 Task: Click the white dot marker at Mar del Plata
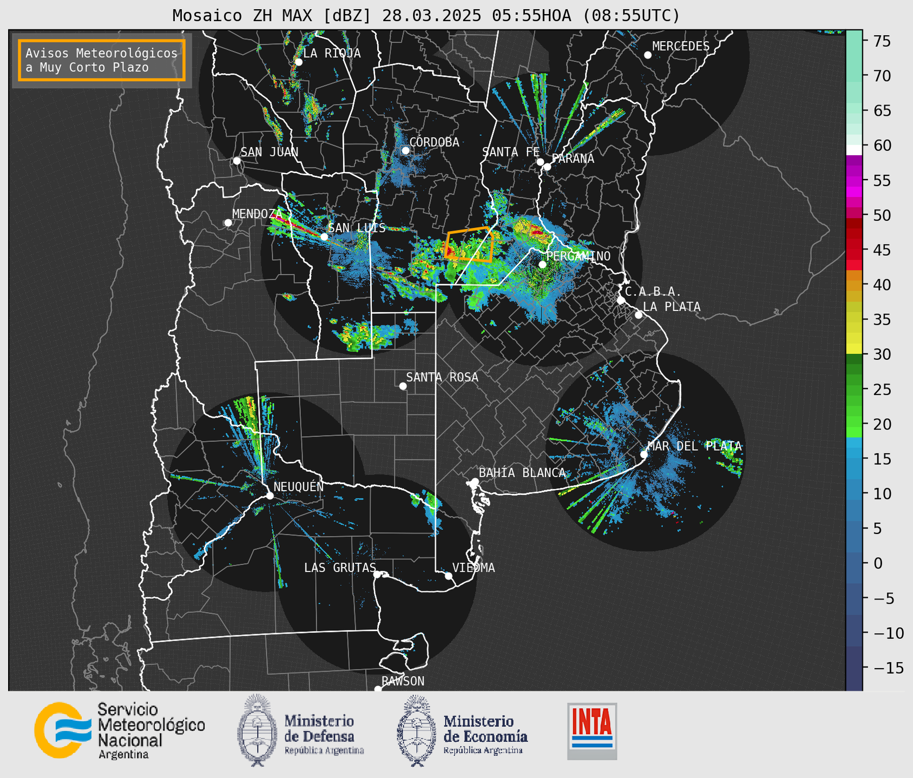tap(644, 454)
